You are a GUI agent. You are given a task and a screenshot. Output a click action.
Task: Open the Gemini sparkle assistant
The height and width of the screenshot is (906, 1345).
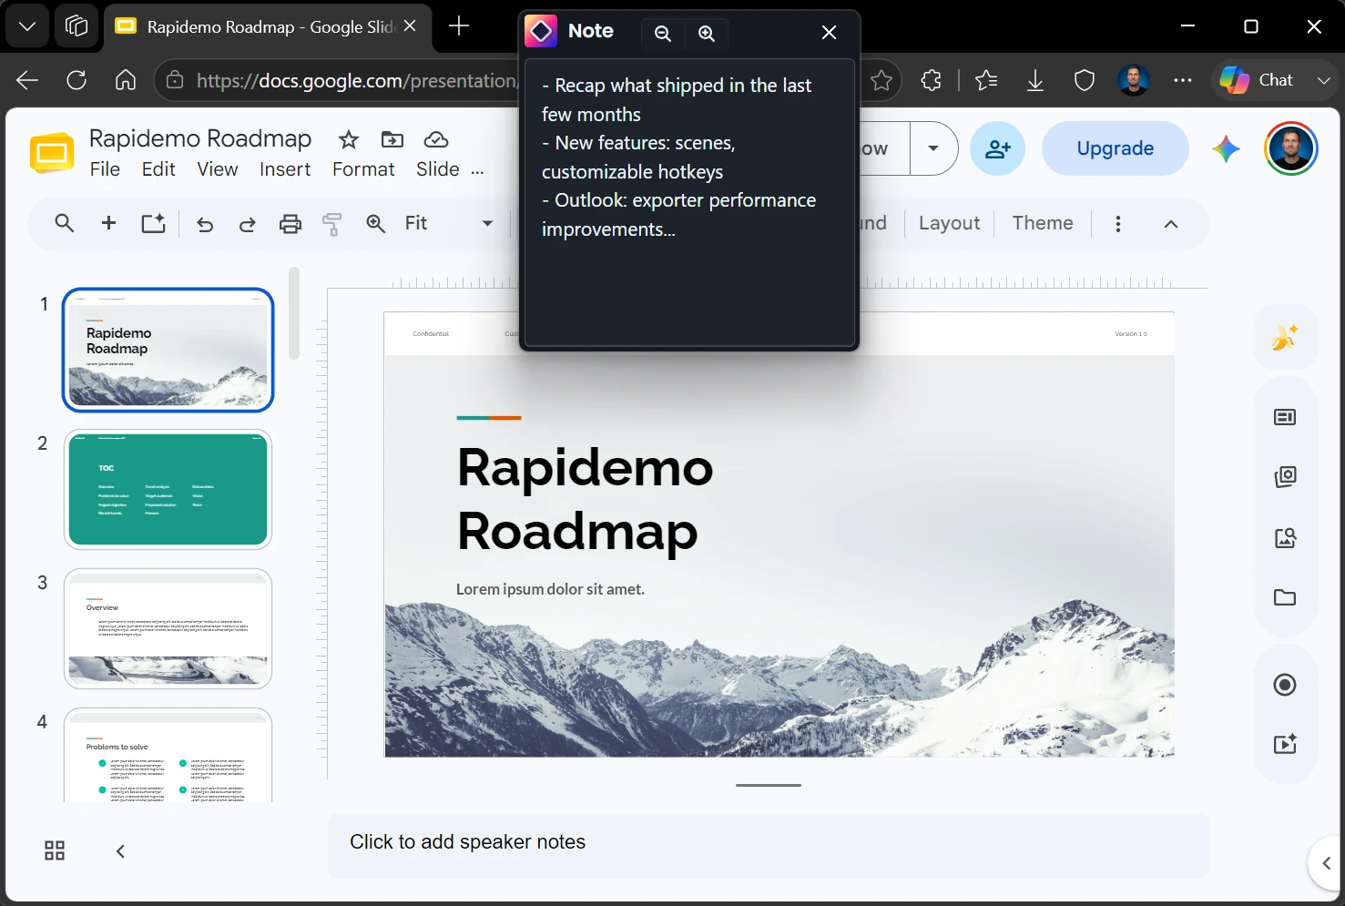(1226, 148)
